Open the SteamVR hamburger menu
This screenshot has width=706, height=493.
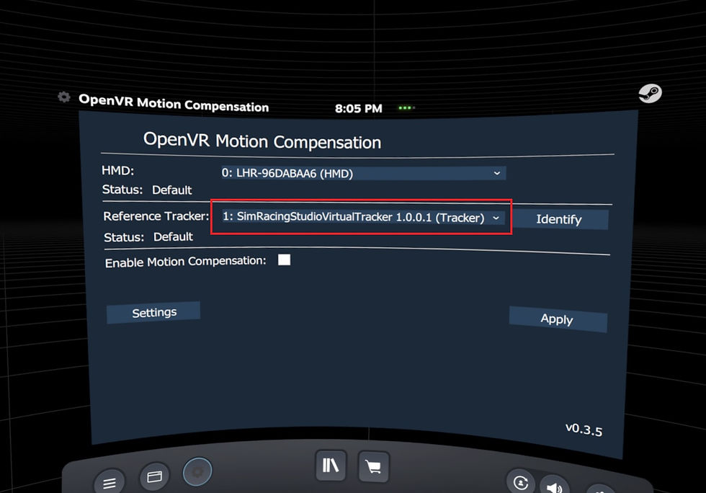tap(110, 483)
